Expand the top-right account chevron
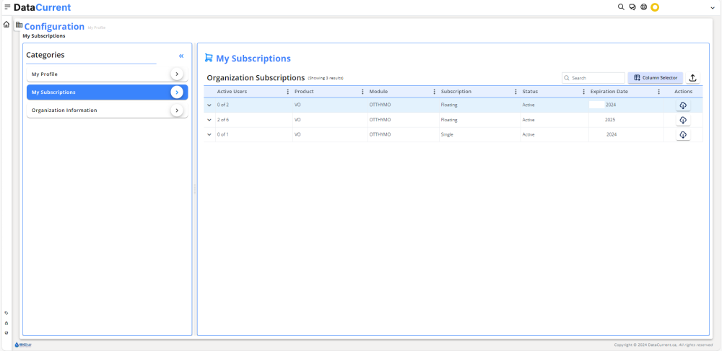 point(713,8)
